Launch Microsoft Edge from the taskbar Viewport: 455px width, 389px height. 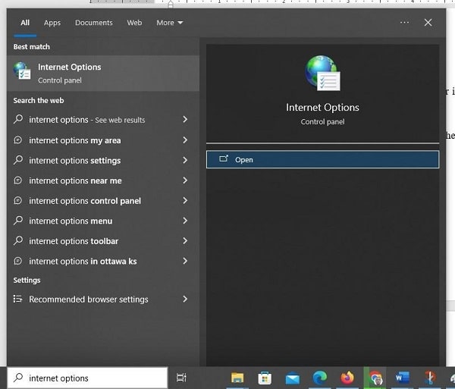point(320,378)
